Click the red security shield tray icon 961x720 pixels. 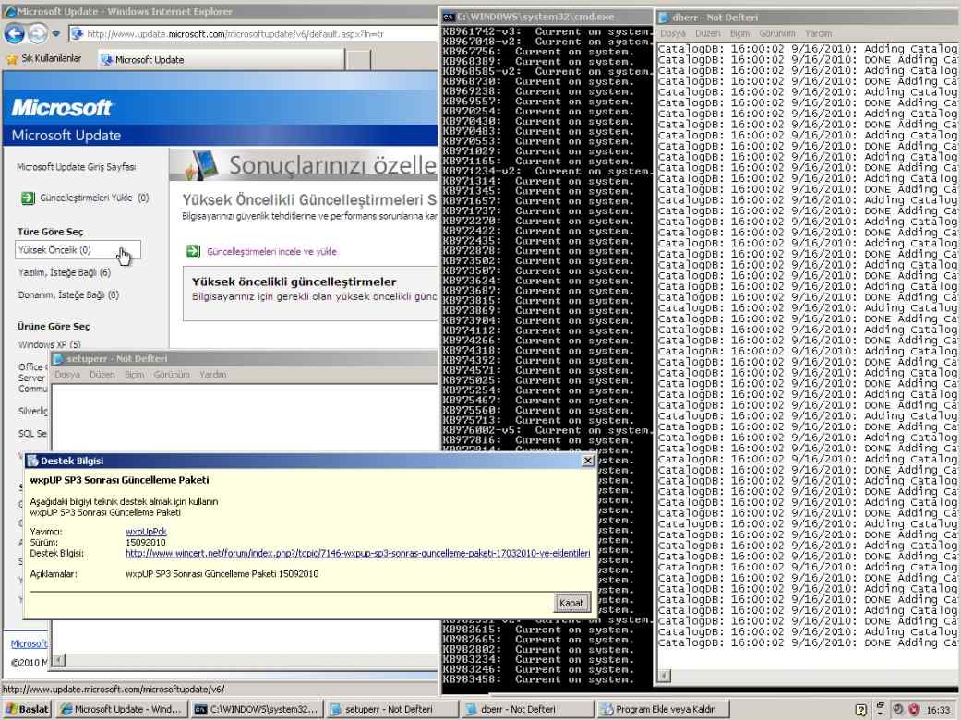(x=913, y=710)
